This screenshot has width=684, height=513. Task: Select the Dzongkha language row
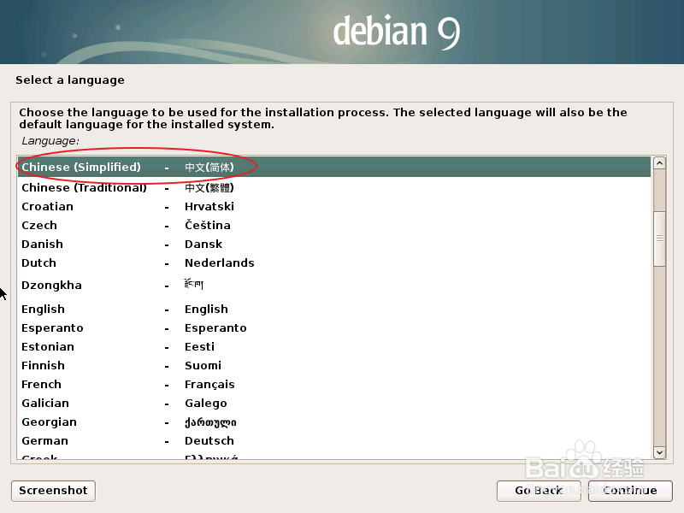click(x=334, y=286)
